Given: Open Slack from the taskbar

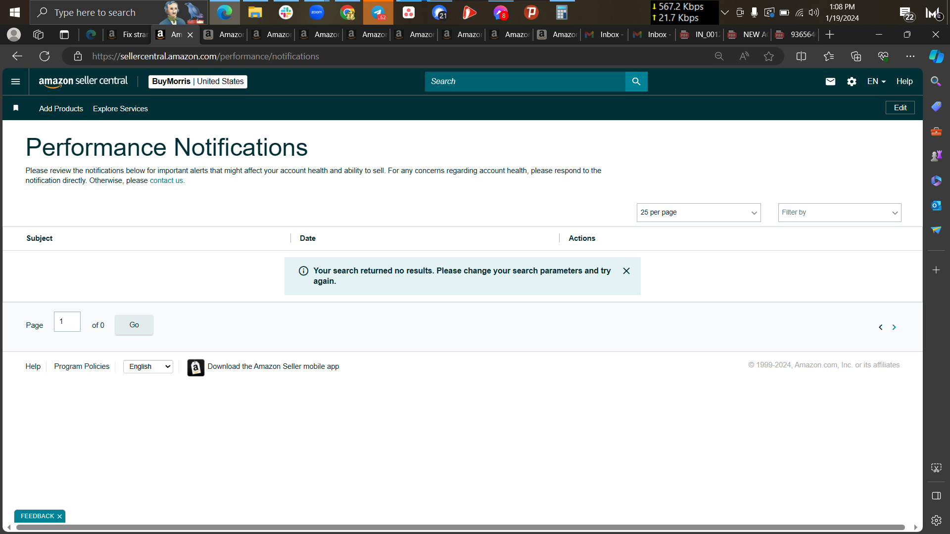Looking at the screenshot, I should pos(285,12).
